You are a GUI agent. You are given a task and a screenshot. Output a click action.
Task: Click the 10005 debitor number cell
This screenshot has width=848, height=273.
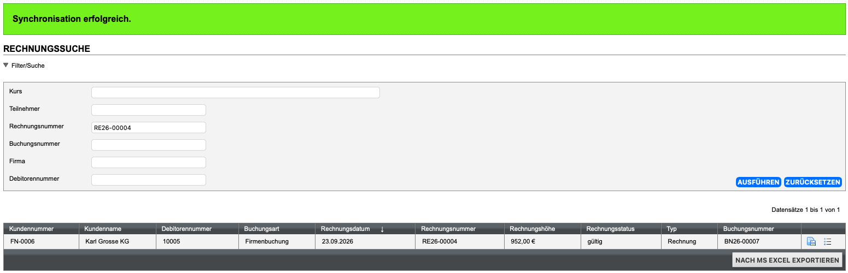(197, 241)
